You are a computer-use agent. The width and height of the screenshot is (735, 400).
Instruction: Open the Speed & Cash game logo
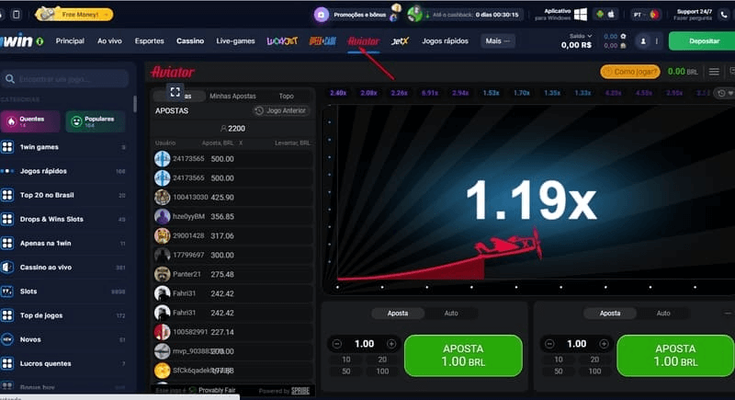click(322, 41)
